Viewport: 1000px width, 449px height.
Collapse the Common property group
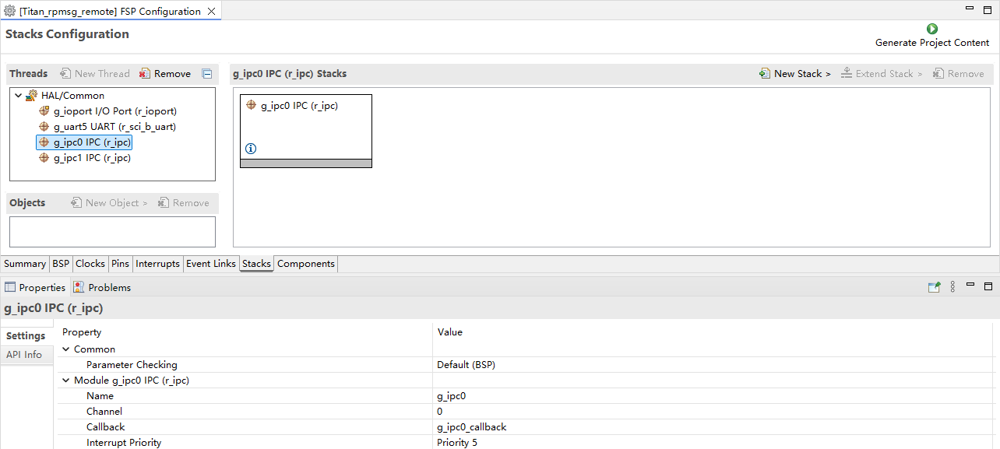[x=66, y=349]
